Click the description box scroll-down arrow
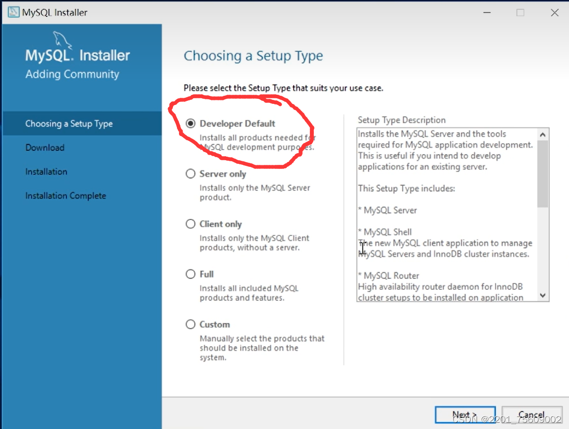This screenshot has width=569, height=429. point(543,296)
